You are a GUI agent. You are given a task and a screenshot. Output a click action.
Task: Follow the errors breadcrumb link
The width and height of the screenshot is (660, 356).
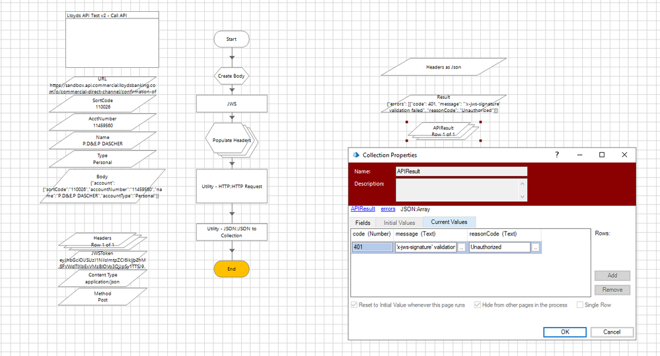(x=387, y=209)
